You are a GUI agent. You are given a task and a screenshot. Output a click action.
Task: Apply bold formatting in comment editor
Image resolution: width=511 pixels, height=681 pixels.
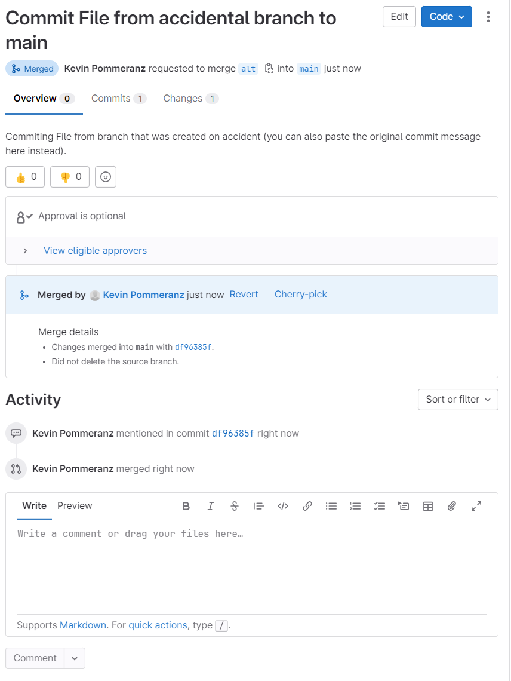tap(186, 506)
